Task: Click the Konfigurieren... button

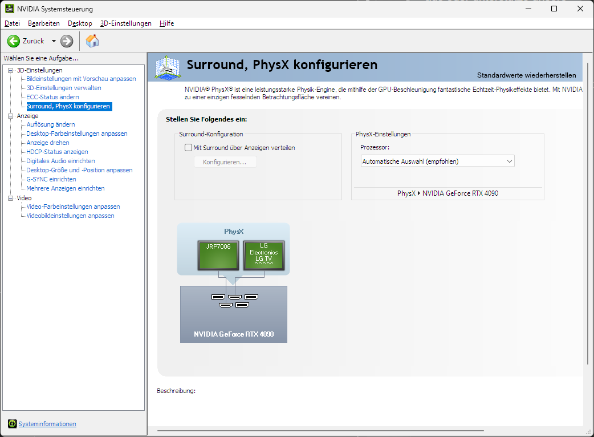Action: point(225,162)
